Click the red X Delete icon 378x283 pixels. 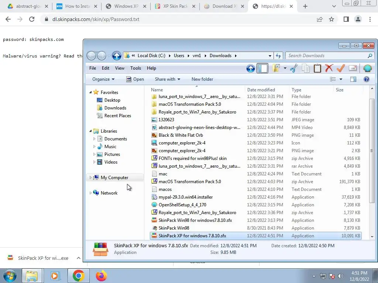tap(329, 68)
